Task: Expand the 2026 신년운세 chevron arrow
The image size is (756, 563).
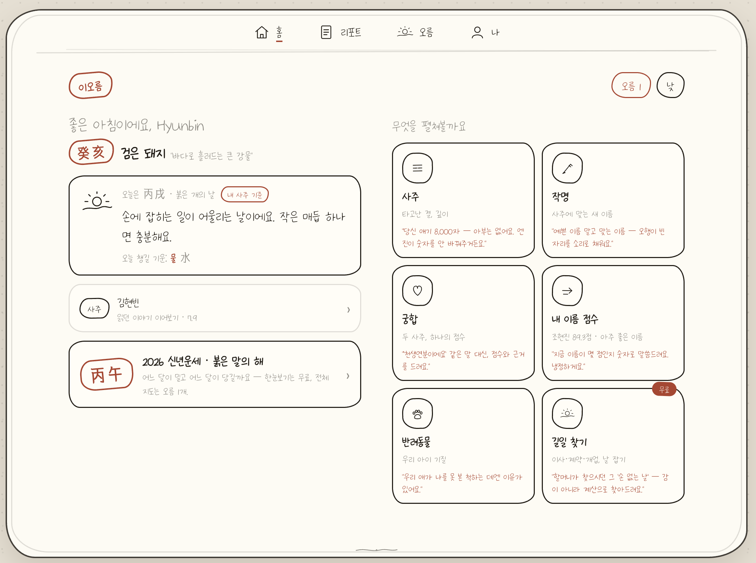Action: click(x=348, y=376)
